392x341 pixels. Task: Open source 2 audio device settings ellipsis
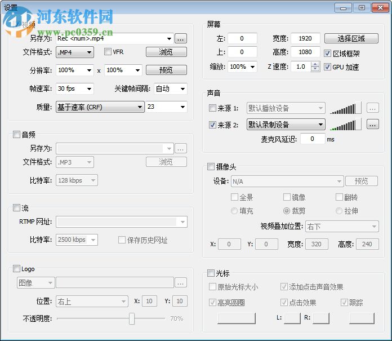372,125
